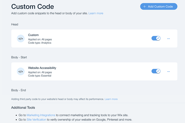Click the Add Custom Code button
This screenshot has width=185, height=123.
click(x=158, y=6)
